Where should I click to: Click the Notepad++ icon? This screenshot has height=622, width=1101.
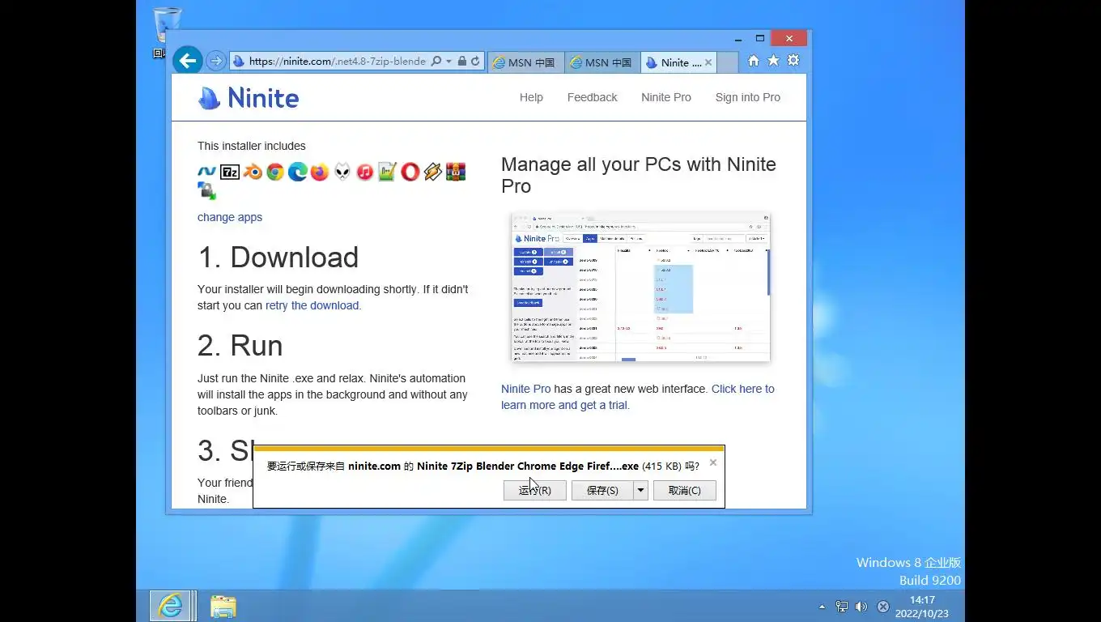tap(388, 172)
